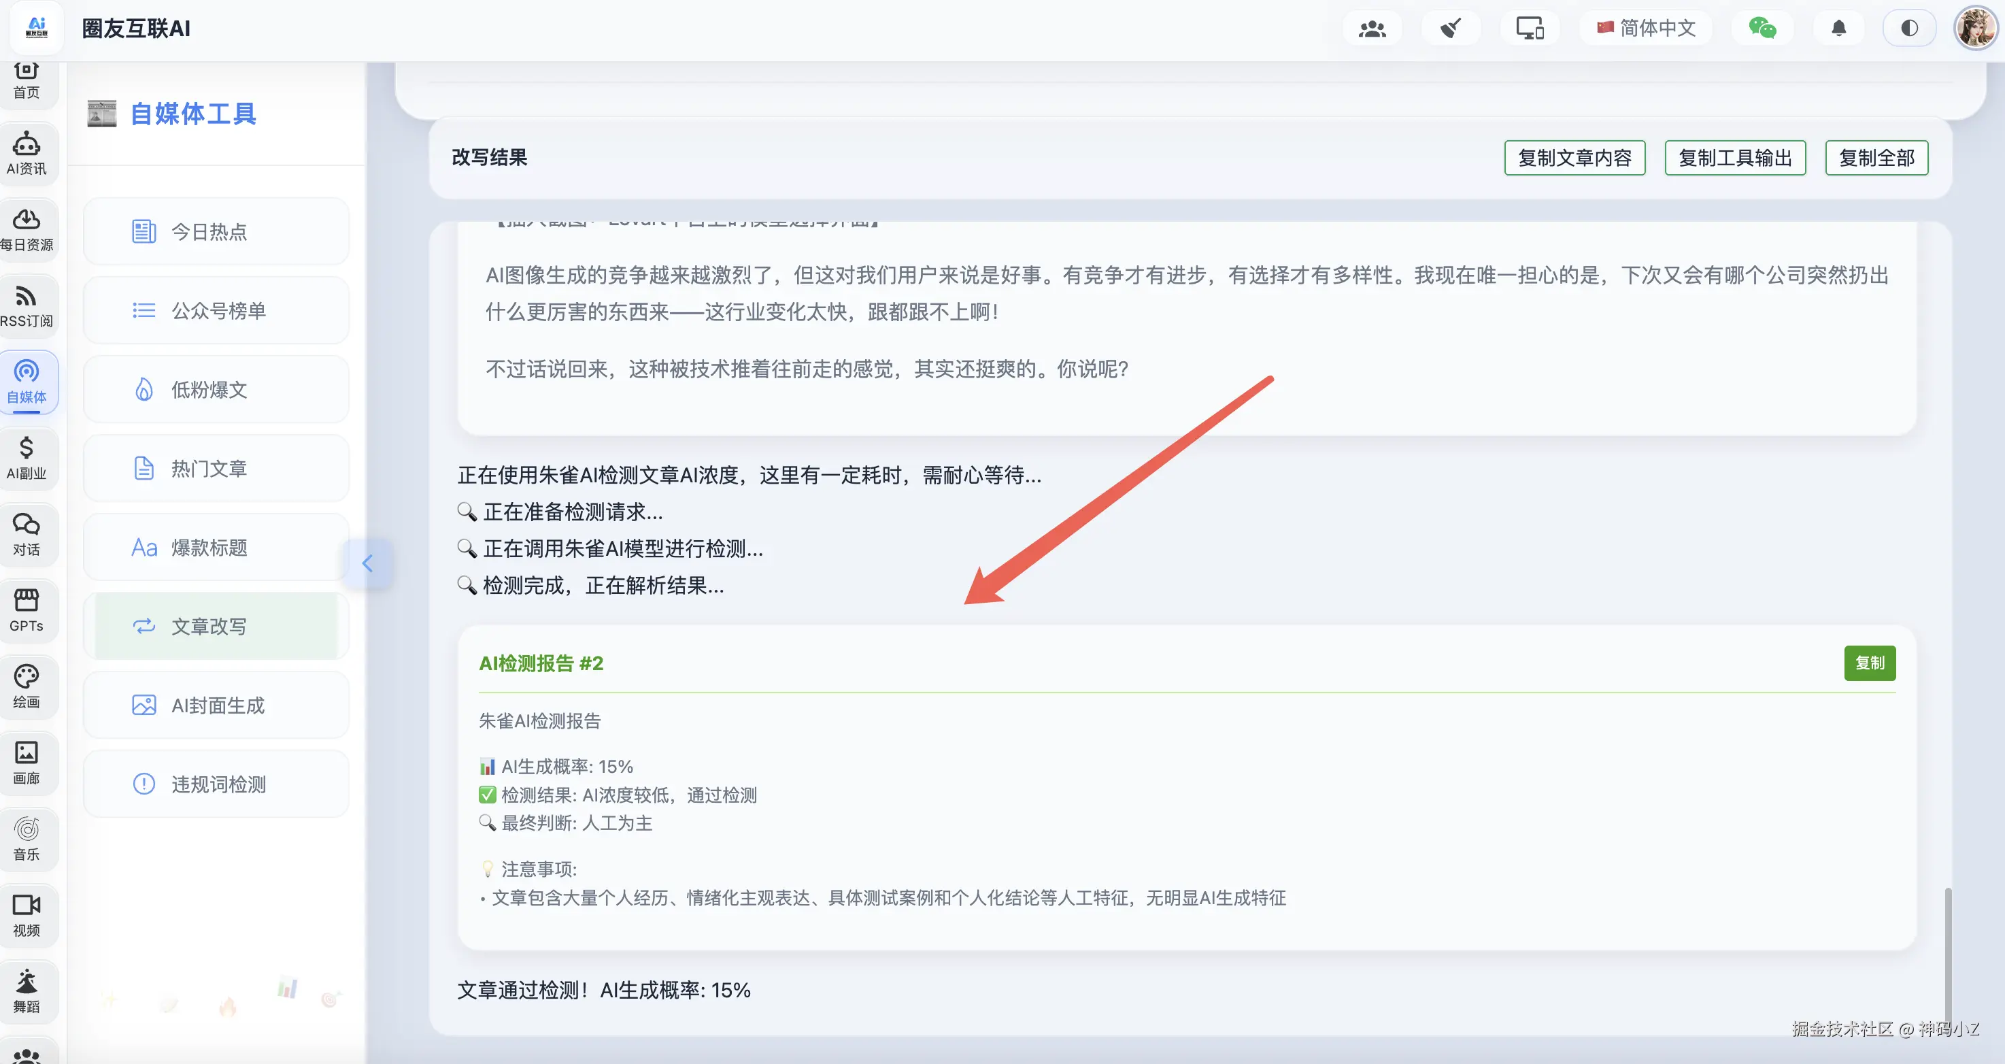
Task: Switch to the AI封面生成 tool
Action: [x=216, y=705]
